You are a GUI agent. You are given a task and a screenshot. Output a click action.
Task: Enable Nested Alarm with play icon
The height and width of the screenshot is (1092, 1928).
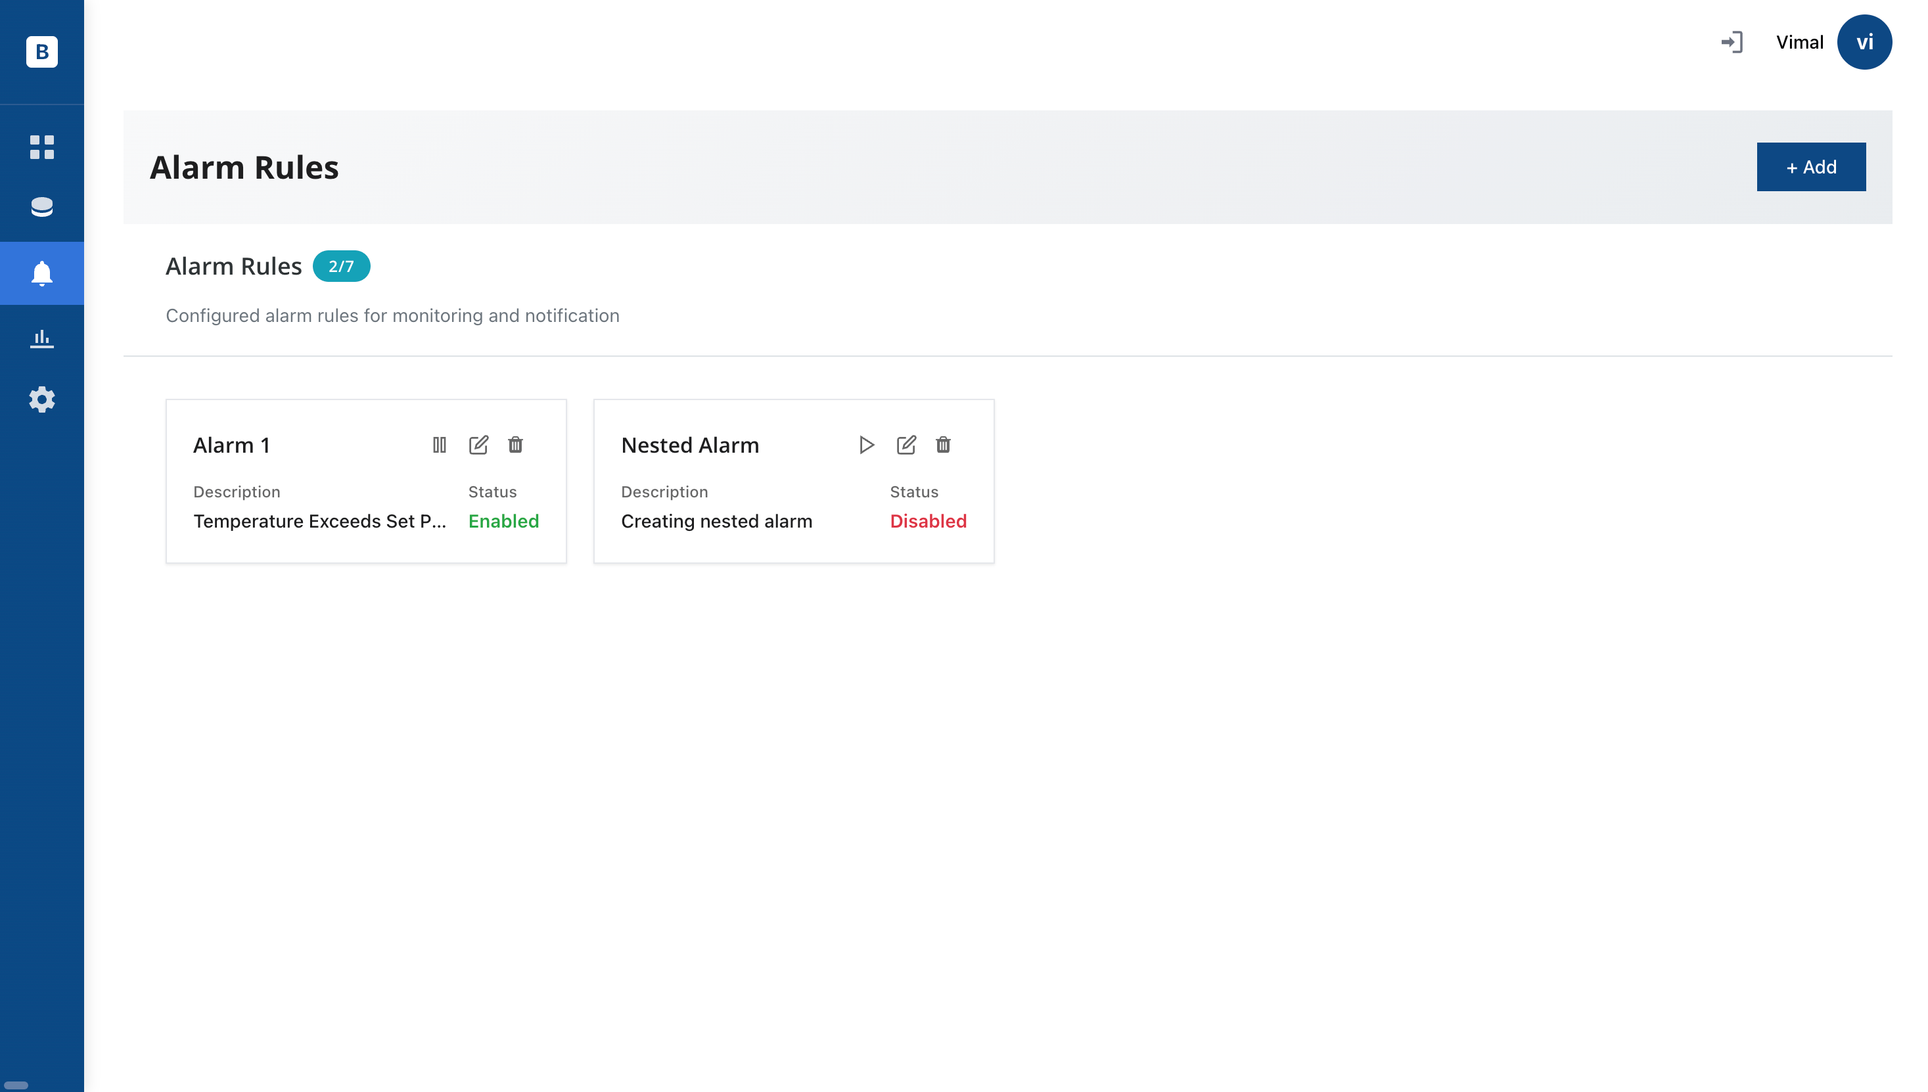(x=866, y=445)
